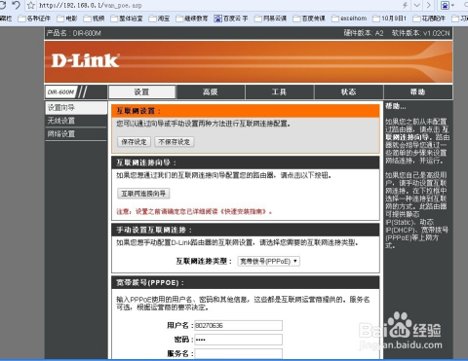The image size is (468, 361).
Task: Open the 花洒配件 bookmark folder
Action: click(429, 18)
